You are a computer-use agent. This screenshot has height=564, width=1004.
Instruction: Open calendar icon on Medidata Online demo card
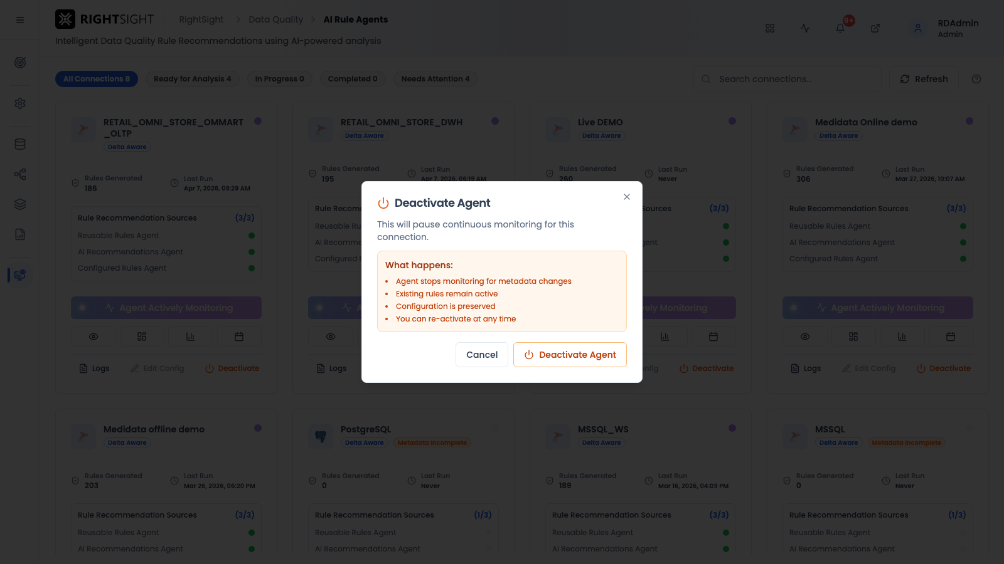point(951,337)
